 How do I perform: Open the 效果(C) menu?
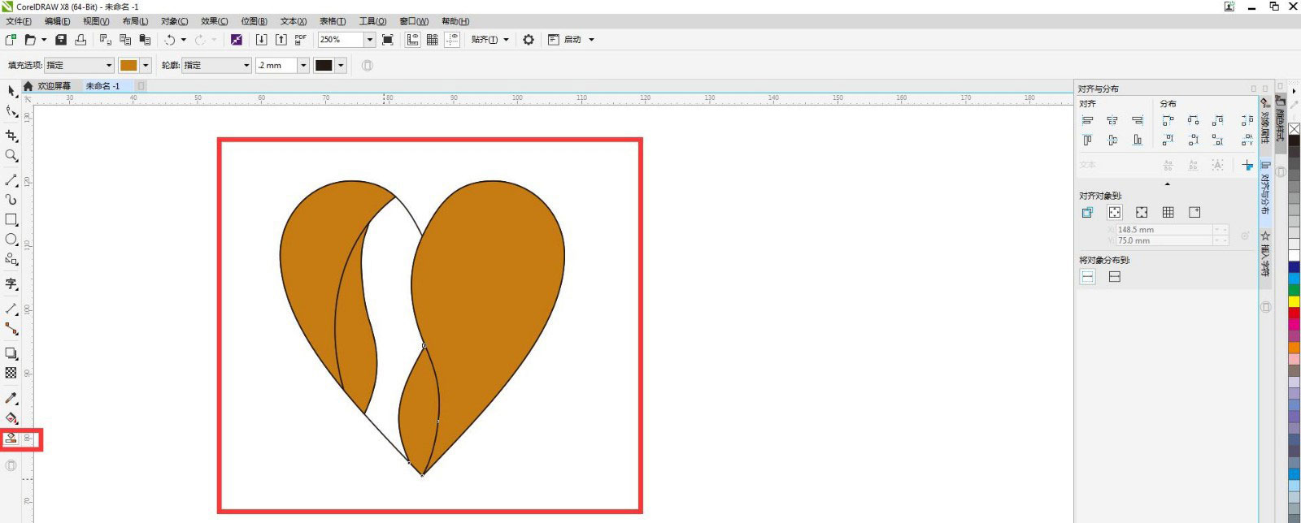[215, 21]
